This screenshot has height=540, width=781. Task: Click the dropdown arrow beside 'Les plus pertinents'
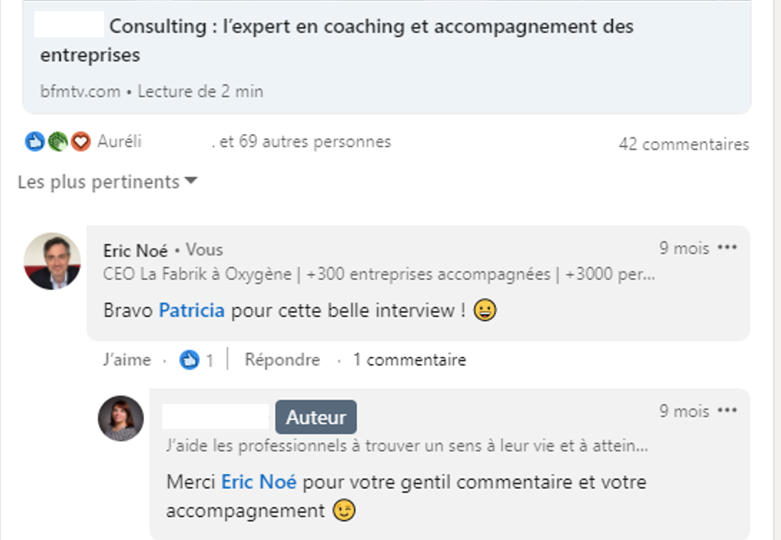[192, 181]
